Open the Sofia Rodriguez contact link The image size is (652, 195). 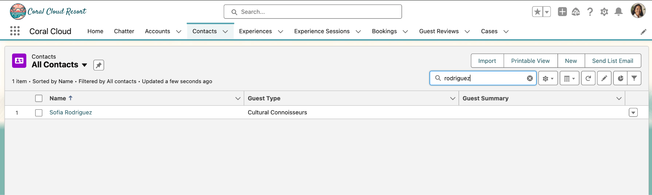pos(71,112)
